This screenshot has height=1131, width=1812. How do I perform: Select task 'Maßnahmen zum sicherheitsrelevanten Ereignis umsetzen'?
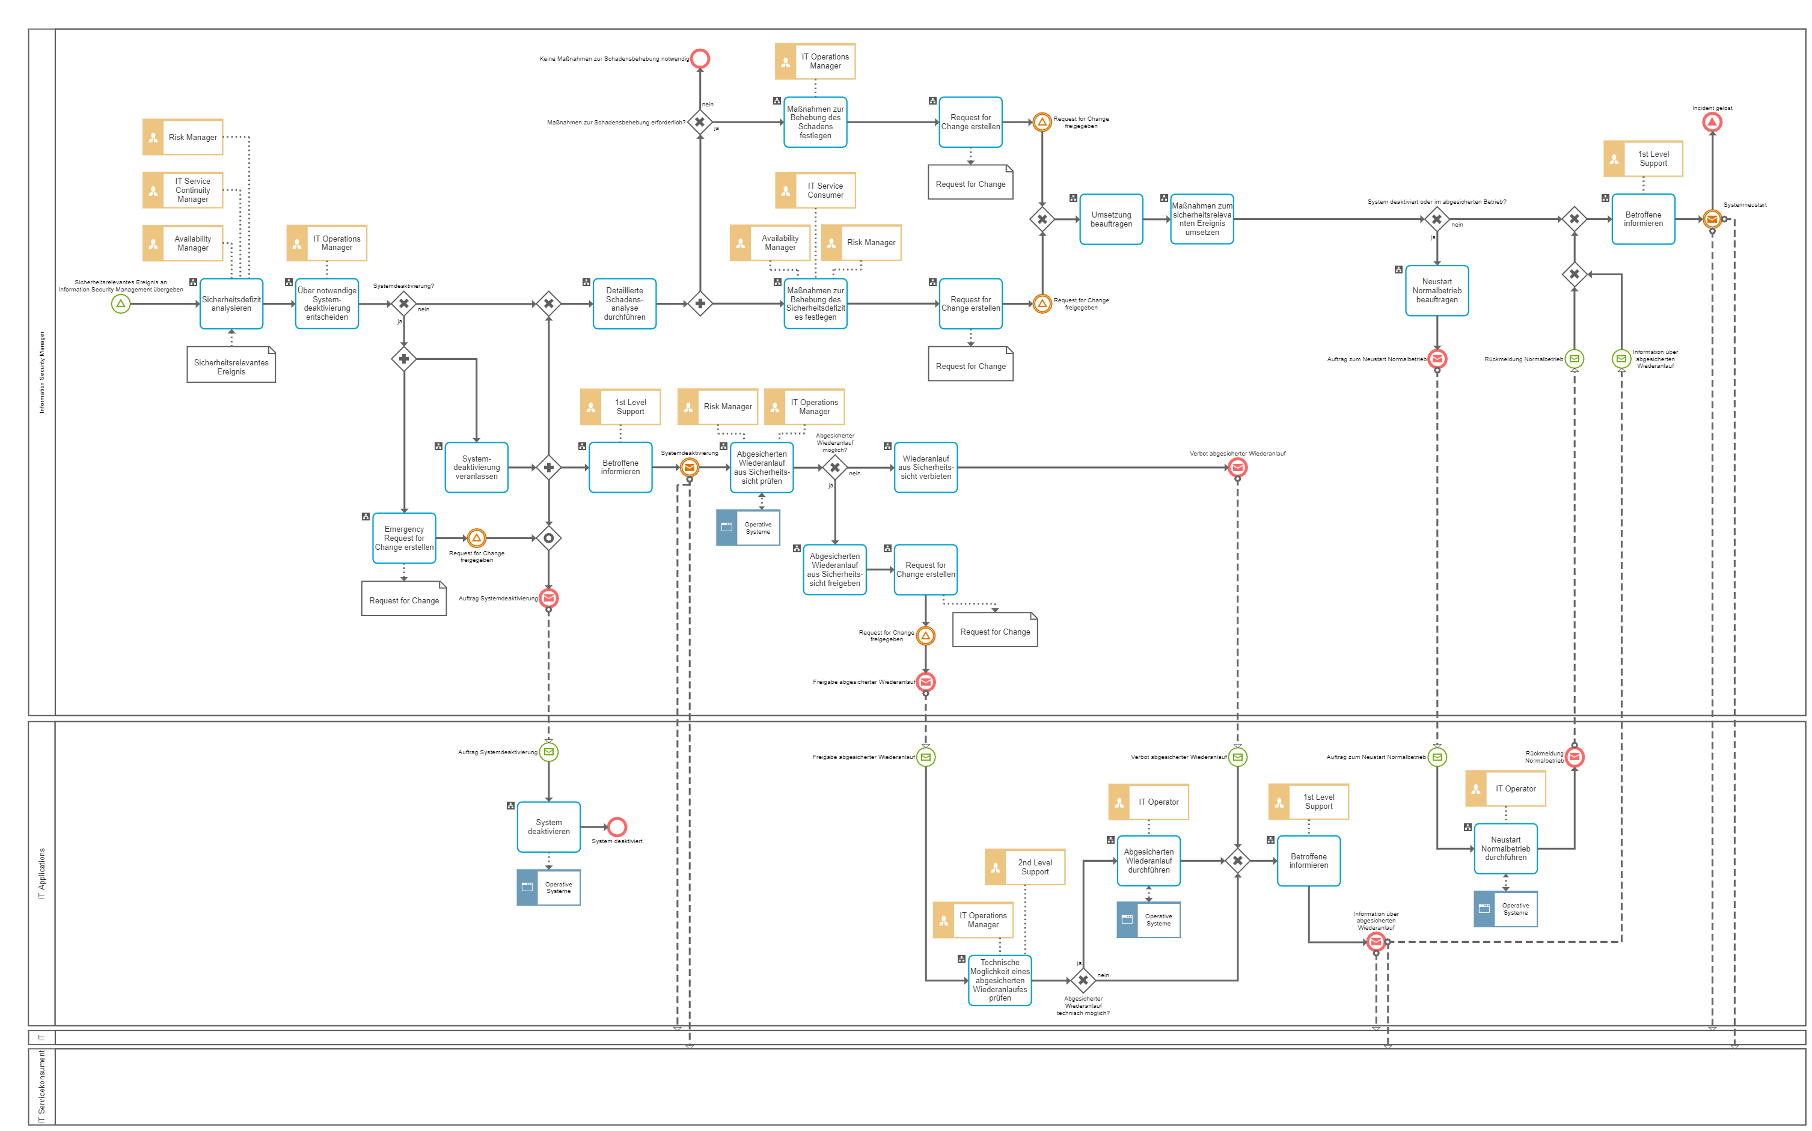click(1202, 219)
